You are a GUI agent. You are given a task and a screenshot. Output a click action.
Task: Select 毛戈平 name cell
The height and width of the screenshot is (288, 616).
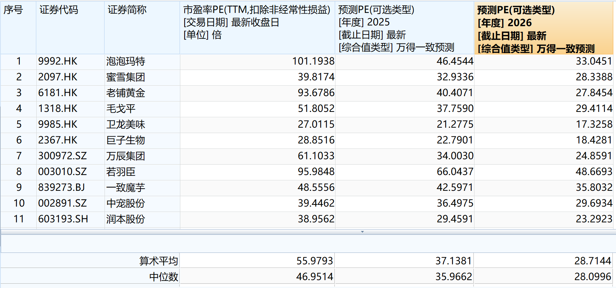[121, 109]
